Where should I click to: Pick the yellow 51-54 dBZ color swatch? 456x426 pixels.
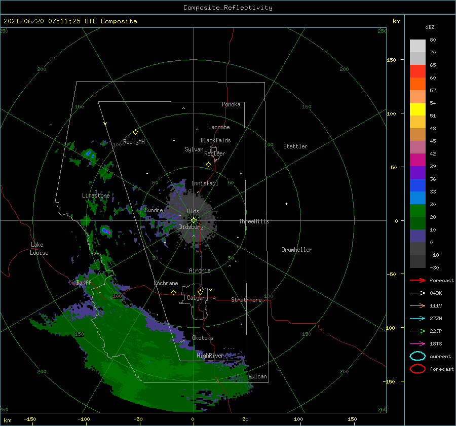click(x=417, y=109)
